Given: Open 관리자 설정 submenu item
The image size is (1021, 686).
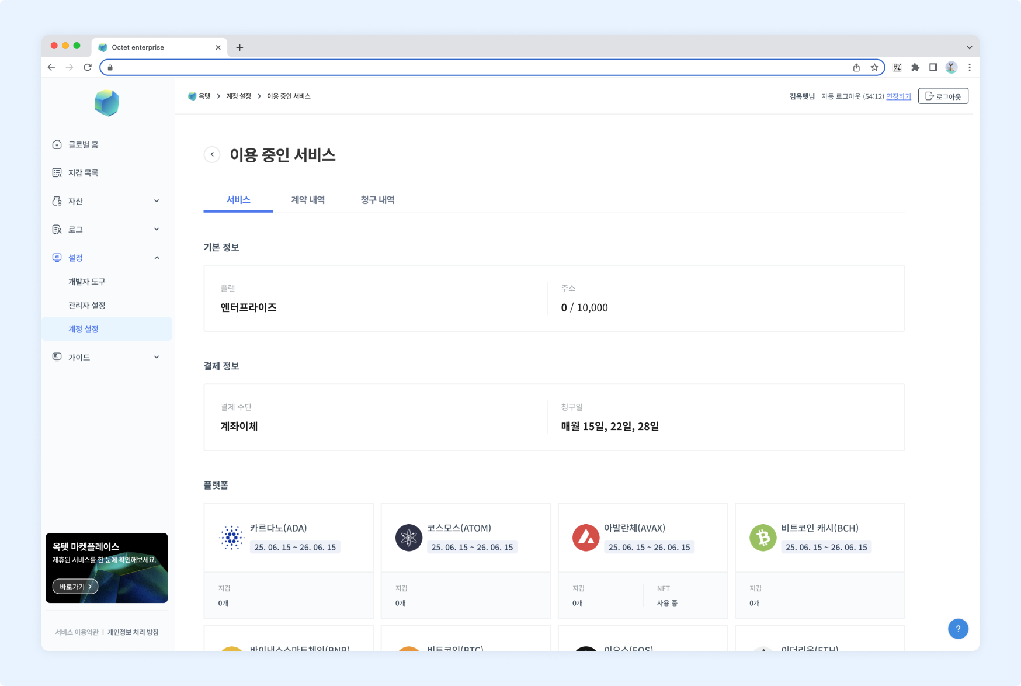Looking at the screenshot, I should [x=87, y=305].
